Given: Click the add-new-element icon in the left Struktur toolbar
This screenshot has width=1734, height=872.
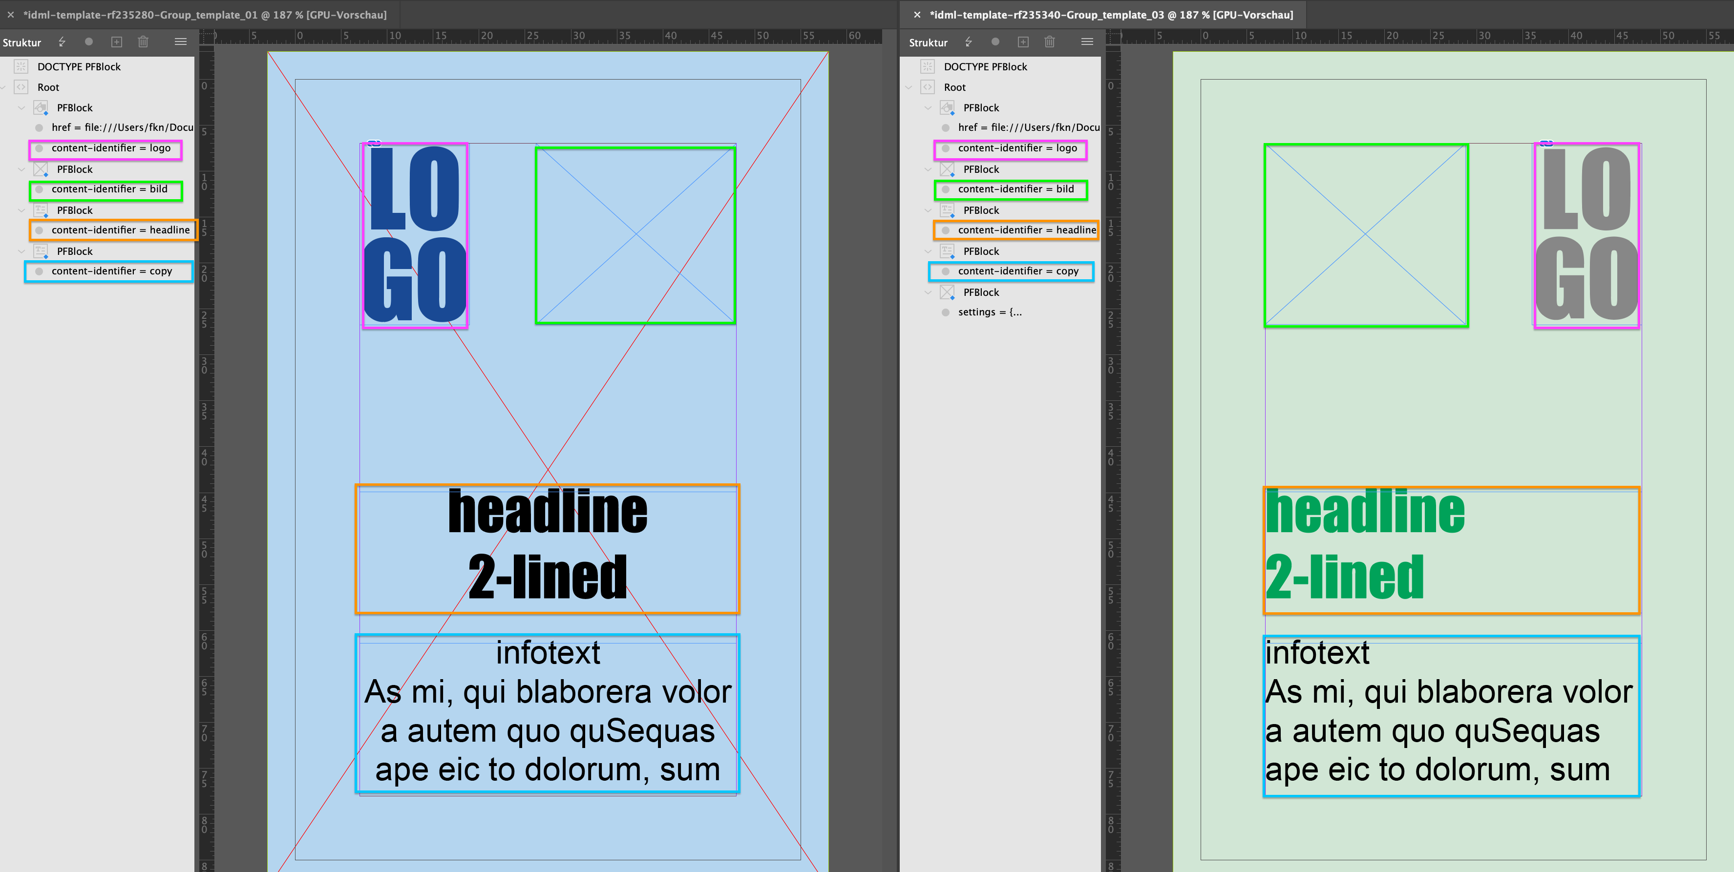Looking at the screenshot, I should tap(116, 42).
